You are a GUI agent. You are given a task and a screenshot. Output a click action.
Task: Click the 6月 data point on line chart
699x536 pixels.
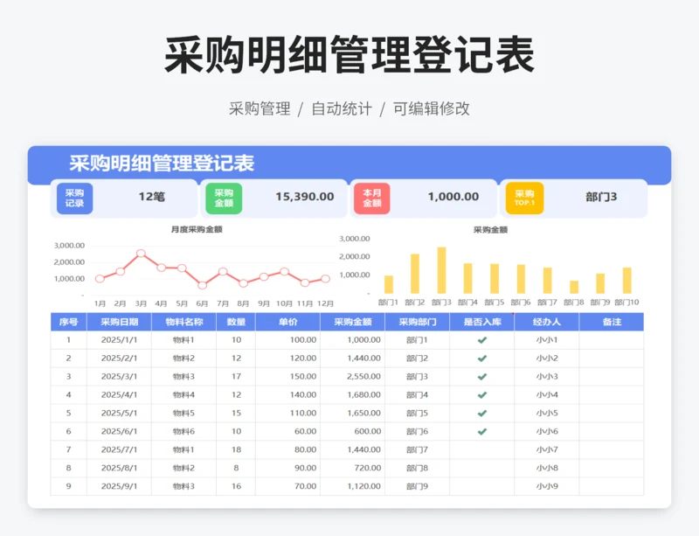coord(203,285)
